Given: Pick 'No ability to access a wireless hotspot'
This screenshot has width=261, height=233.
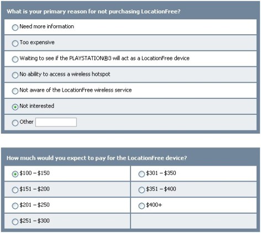Looking at the screenshot, I should tap(15, 75).
